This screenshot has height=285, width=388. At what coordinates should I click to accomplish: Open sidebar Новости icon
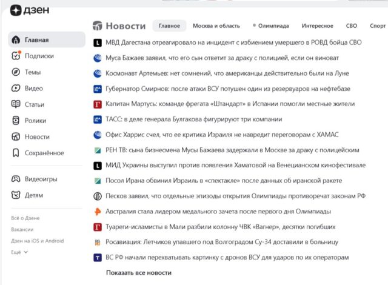(16, 136)
